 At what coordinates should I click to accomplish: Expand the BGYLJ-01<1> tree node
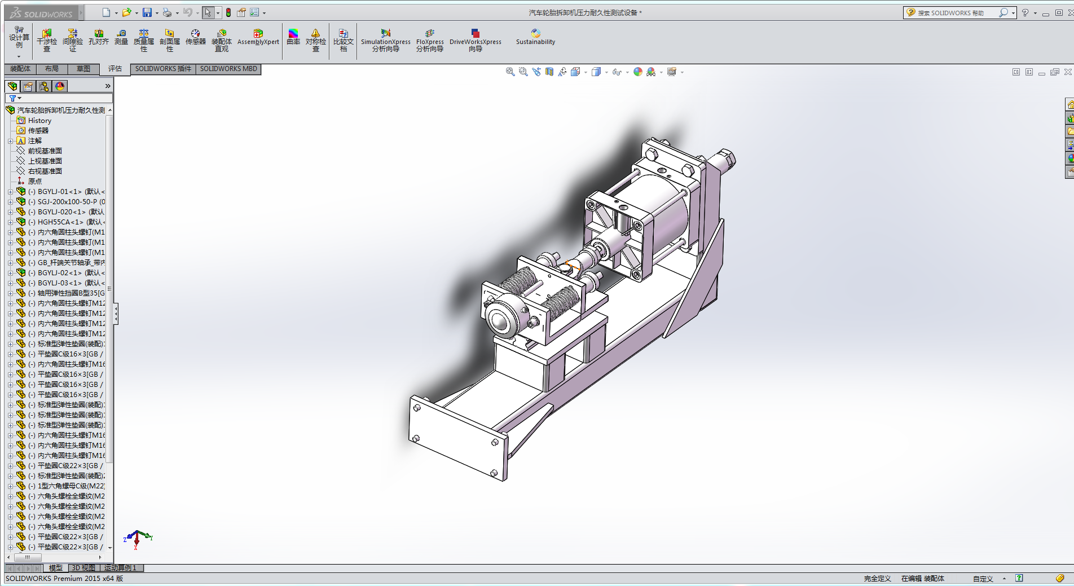(x=10, y=192)
